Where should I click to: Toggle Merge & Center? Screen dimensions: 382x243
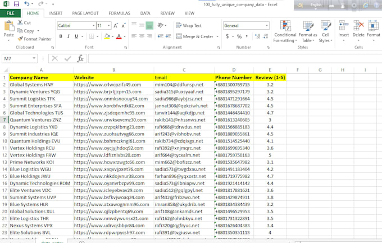(x=195, y=36)
